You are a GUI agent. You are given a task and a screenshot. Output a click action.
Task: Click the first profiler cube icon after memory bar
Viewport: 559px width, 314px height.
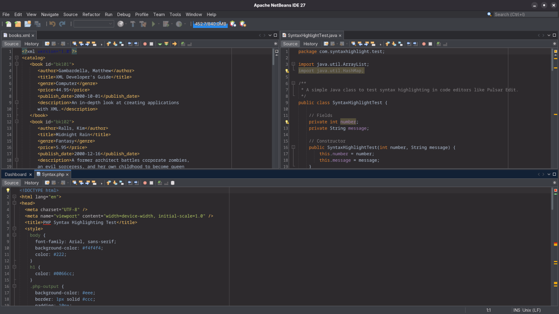pos(233,24)
